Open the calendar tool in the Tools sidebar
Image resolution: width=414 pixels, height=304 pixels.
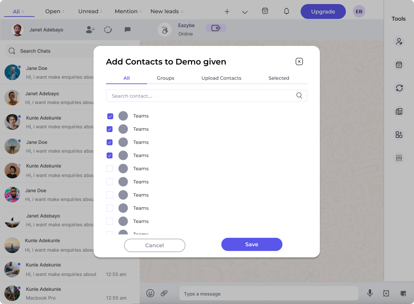click(399, 65)
